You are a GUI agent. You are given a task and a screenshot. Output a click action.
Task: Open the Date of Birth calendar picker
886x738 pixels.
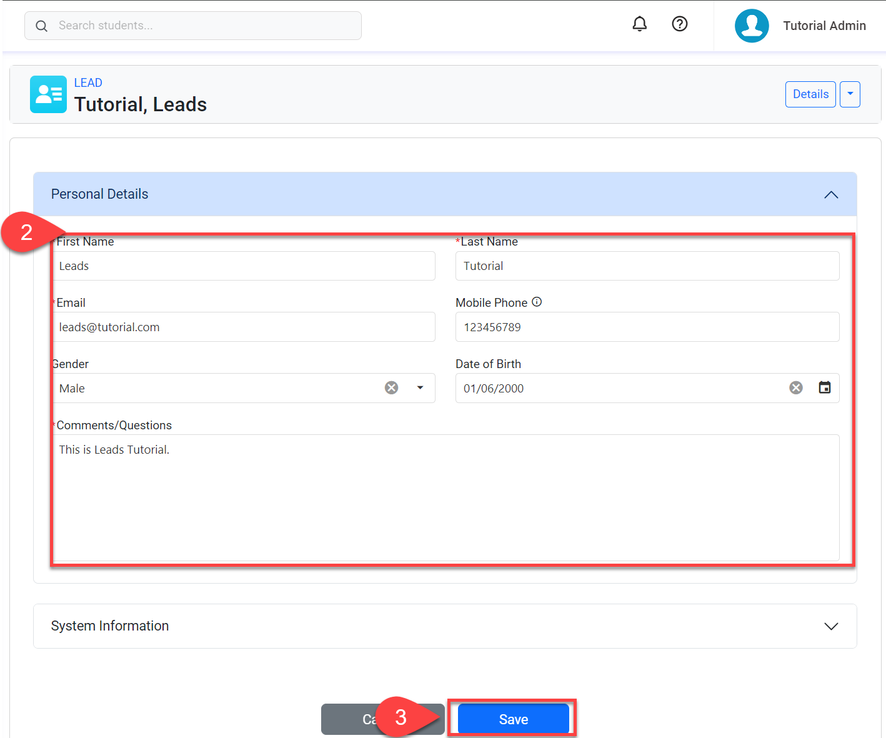coord(824,388)
